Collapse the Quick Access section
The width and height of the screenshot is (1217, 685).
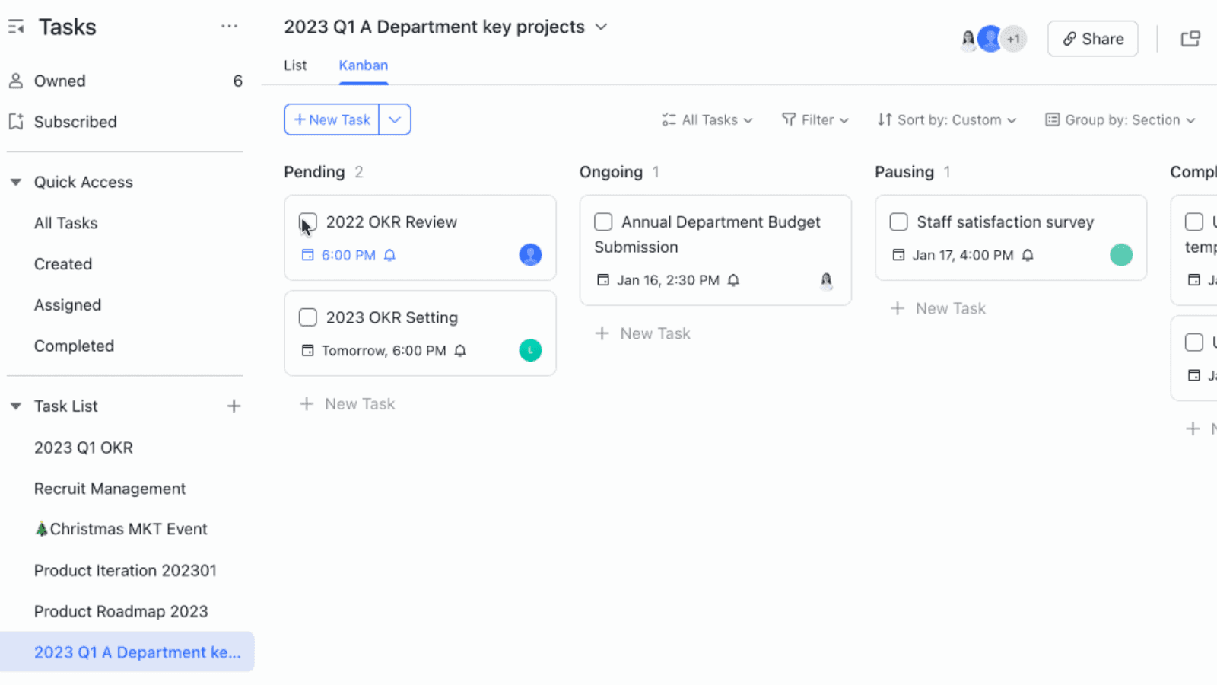[15, 182]
